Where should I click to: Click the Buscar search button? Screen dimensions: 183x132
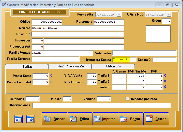tap(54, 119)
